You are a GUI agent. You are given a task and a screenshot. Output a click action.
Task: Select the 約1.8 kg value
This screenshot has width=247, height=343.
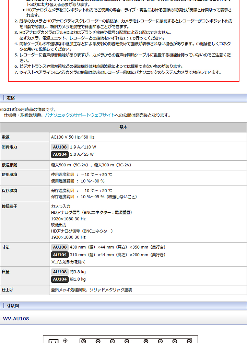pyautogui.click(x=78, y=279)
